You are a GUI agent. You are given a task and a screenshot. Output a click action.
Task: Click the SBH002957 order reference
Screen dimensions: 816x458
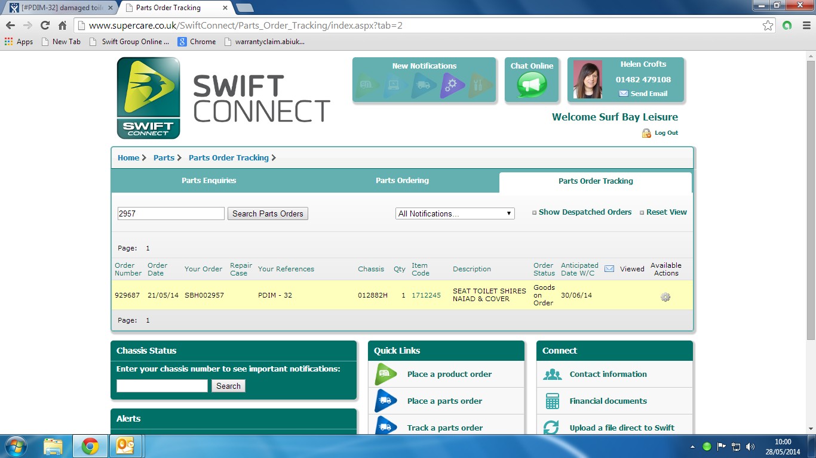pos(204,295)
